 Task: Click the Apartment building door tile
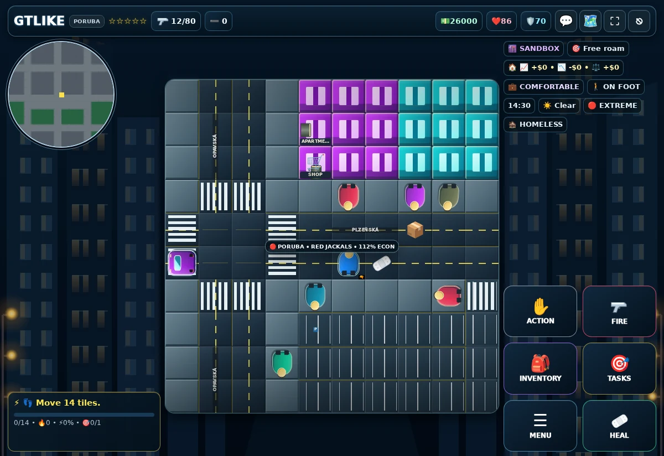(x=315, y=129)
